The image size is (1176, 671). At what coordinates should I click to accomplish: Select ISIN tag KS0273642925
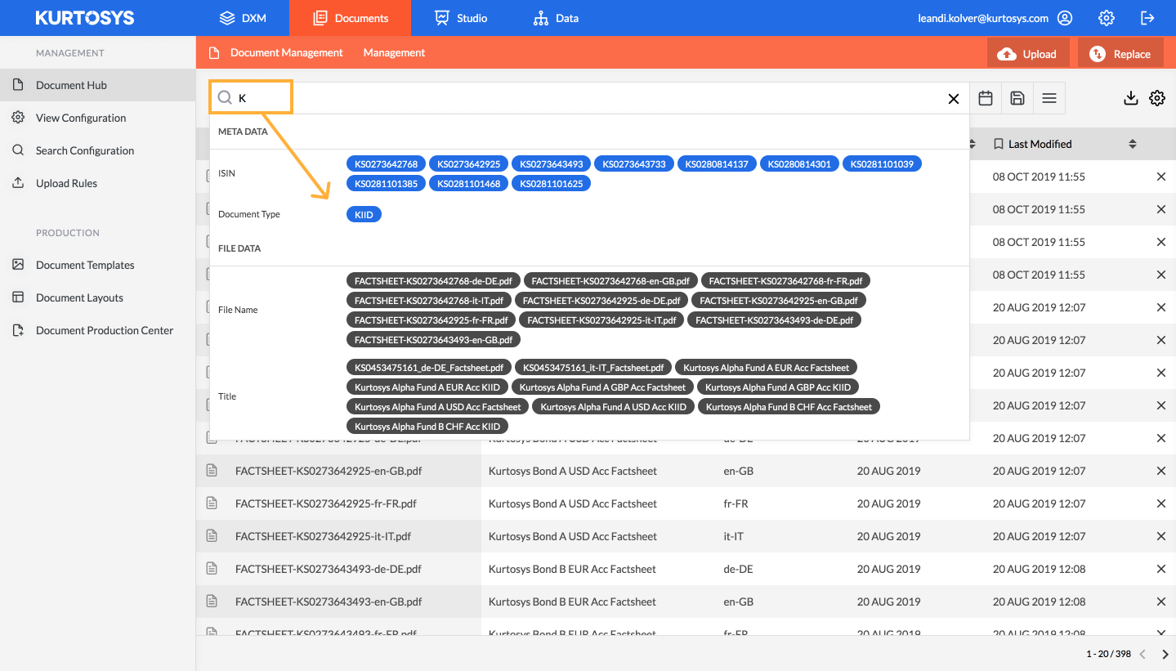tap(469, 164)
